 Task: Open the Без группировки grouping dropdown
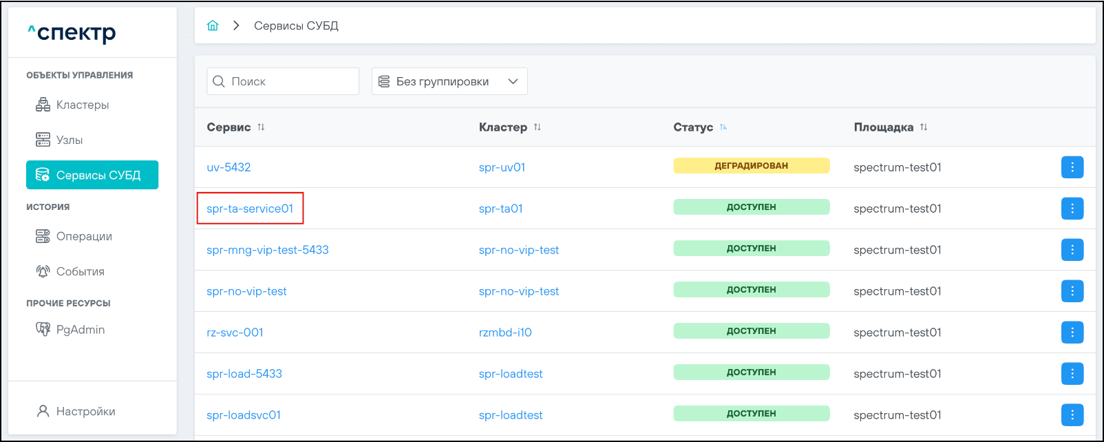pos(449,81)
